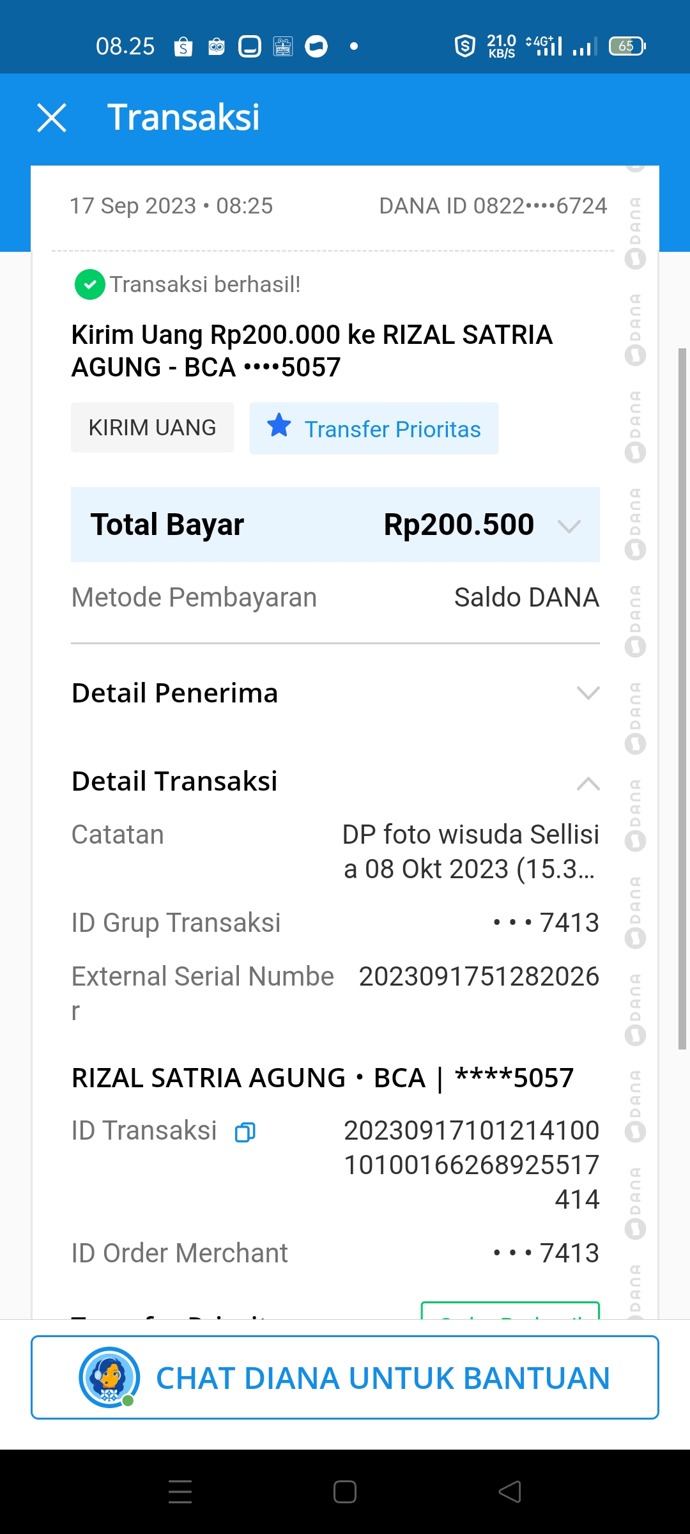Tap the green success checkmark icon
Screen dimensions: 690x1534
90,284
